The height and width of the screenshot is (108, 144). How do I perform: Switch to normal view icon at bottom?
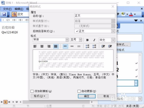(x=2, y=102)
